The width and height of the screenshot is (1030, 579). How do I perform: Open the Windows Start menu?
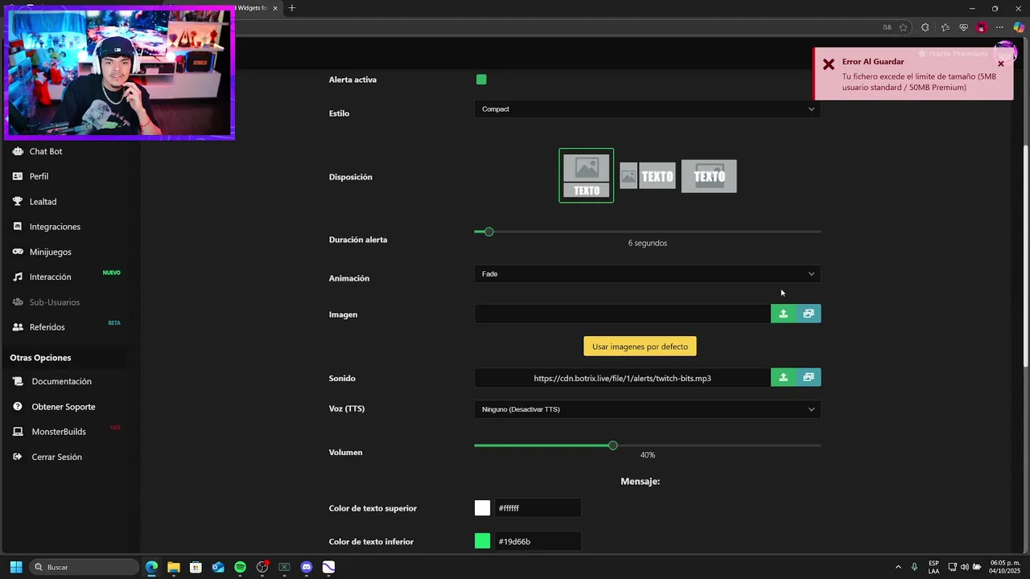click(16, 567)
